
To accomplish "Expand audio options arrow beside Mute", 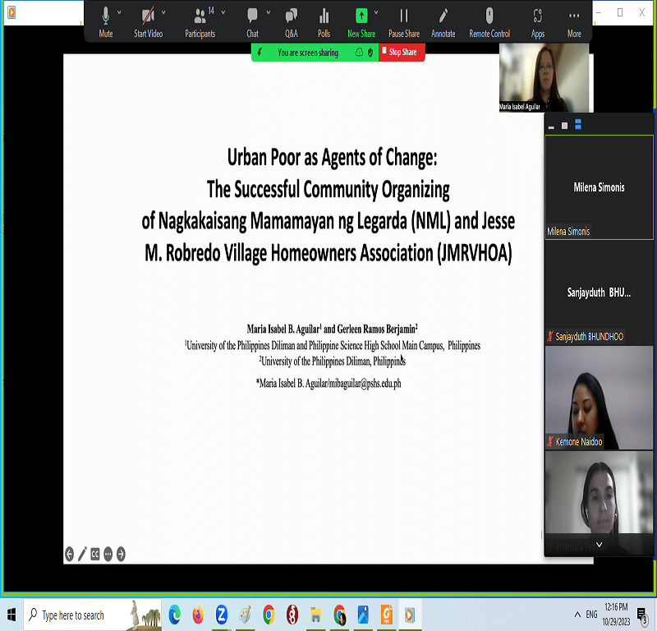I will 120,12.
